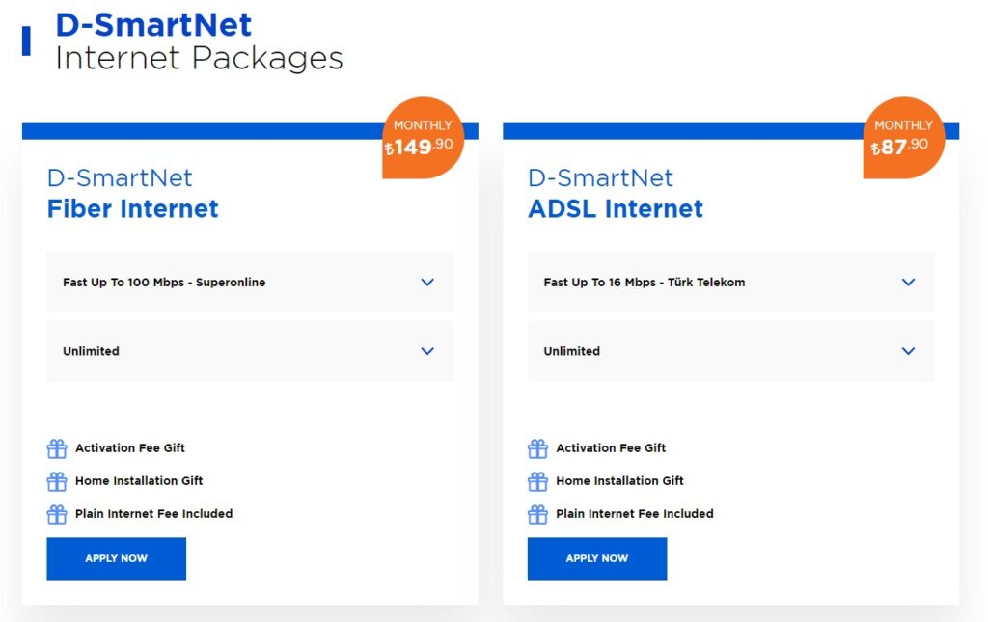
Task: Click the blue square mark beside the page title
Action: (24, 39)
